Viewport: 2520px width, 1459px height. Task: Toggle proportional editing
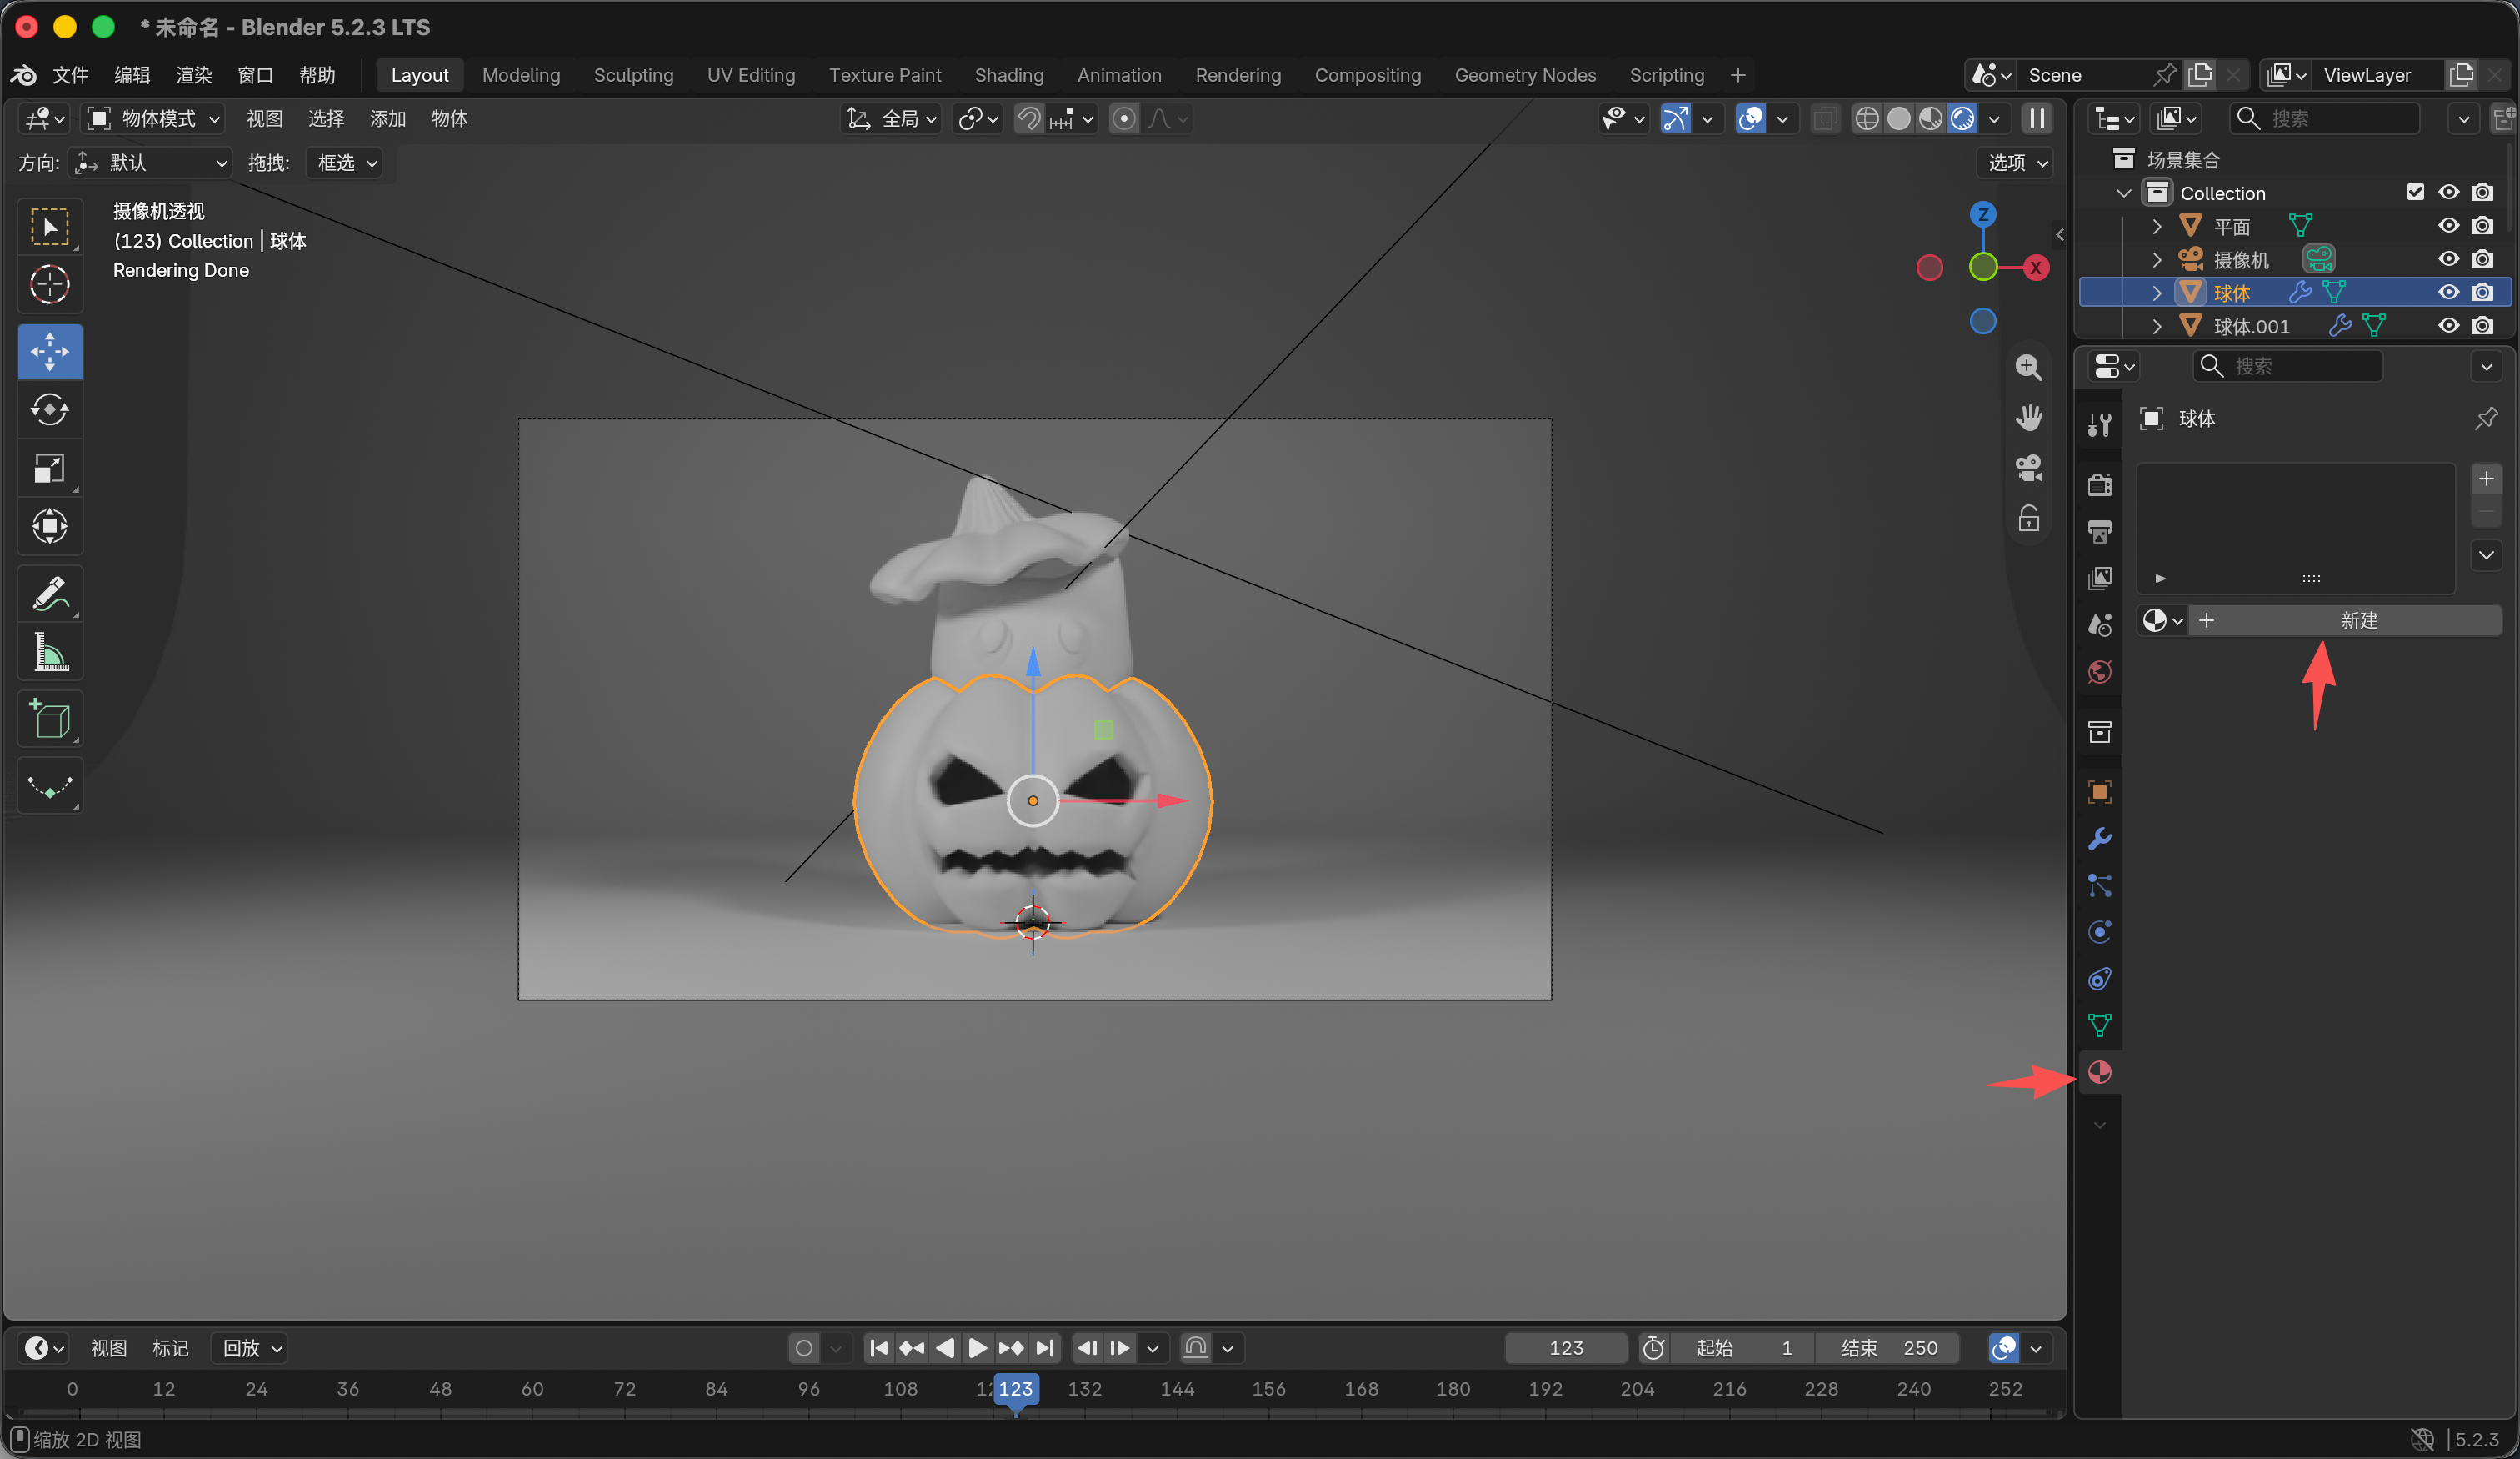(x=1124, y=118)
